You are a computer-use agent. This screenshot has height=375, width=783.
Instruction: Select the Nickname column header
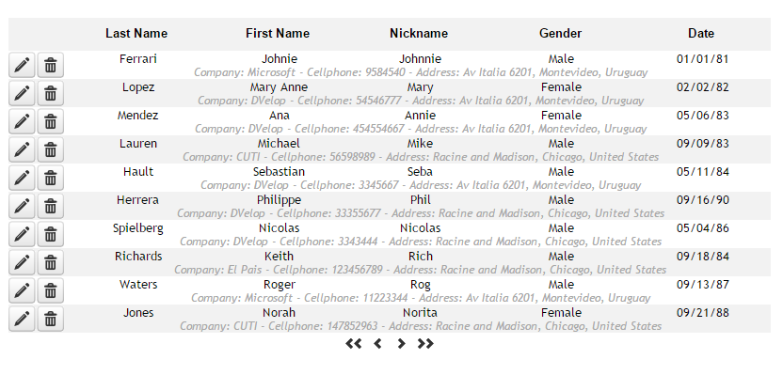tap(419, 34)
